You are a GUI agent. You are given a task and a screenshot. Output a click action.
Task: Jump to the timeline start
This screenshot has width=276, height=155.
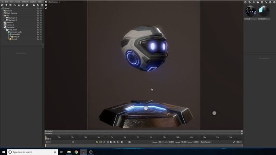point(100,142)
